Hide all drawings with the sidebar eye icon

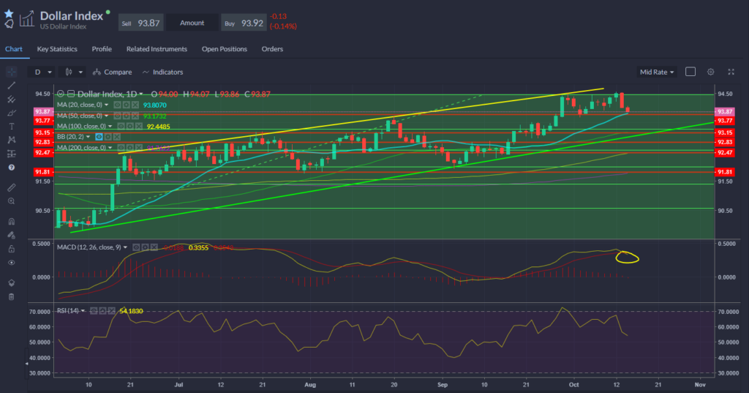(x=12, y=263)
